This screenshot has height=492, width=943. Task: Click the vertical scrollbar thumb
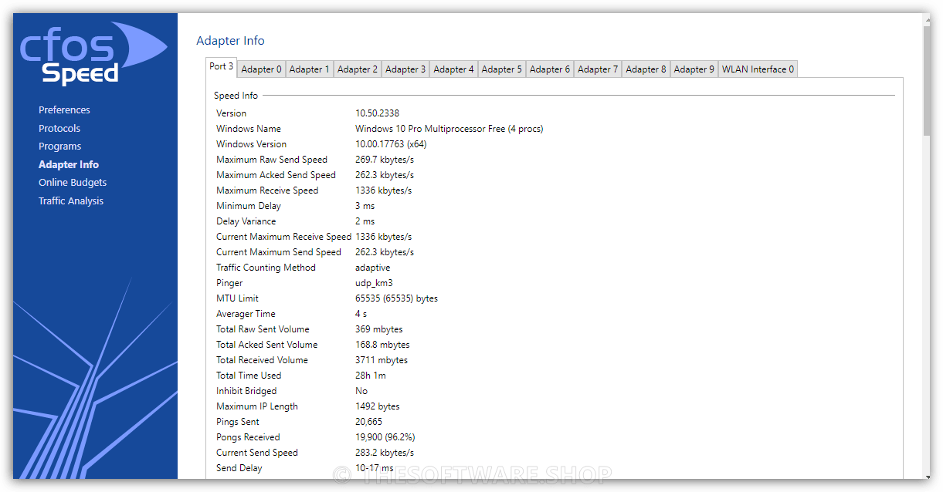tap(926, 81)
